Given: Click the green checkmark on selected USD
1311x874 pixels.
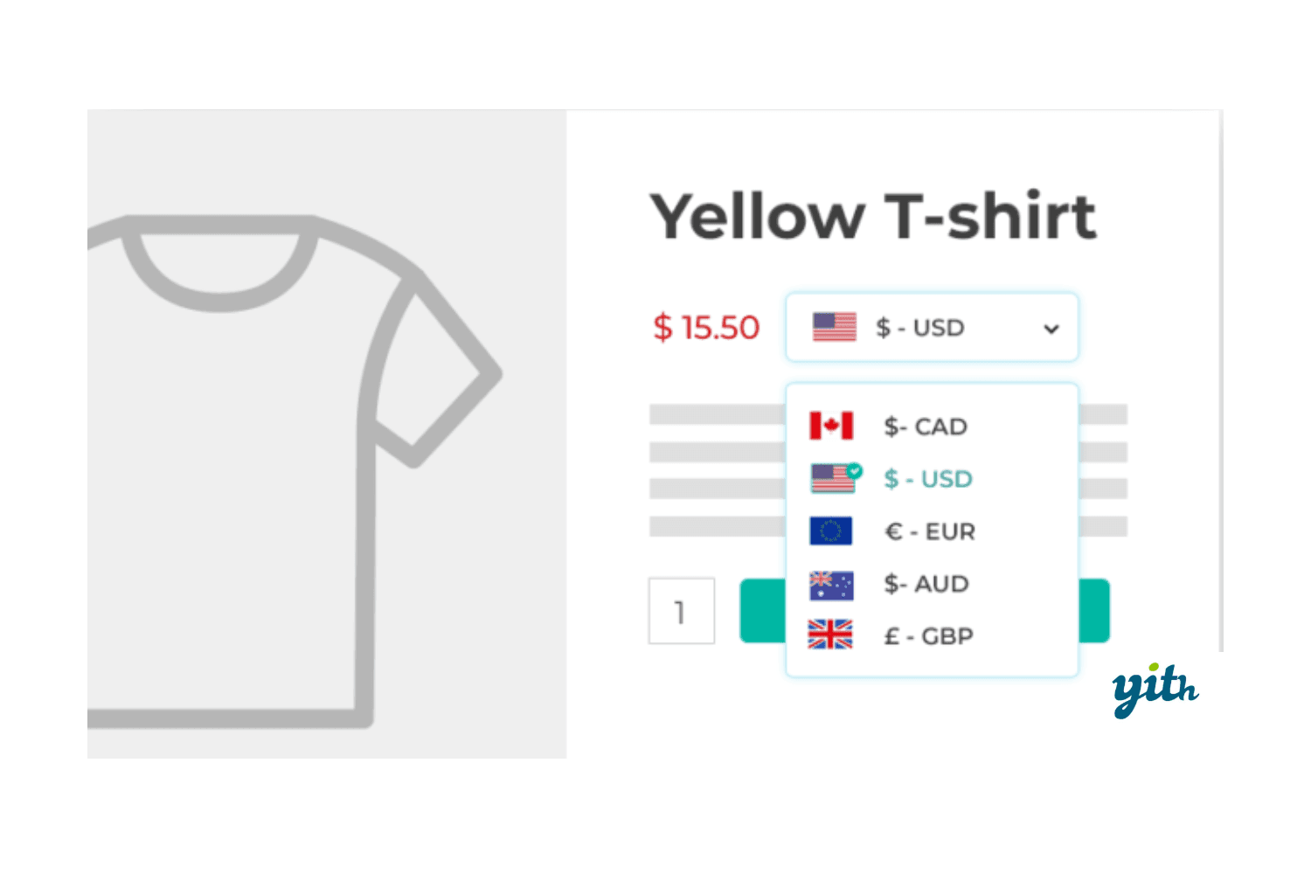Looking at the screenshot, I should (x=855, y=470).
